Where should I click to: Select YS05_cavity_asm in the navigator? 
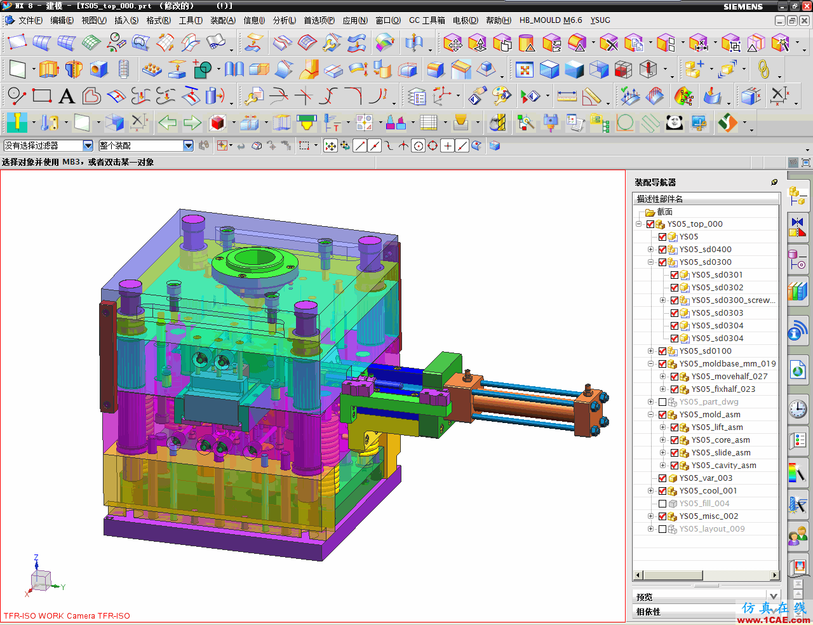pos(724,466)
